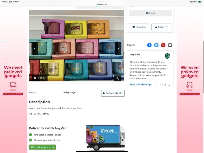
Task: Open the Report dropdown
Action: (161, 27)
